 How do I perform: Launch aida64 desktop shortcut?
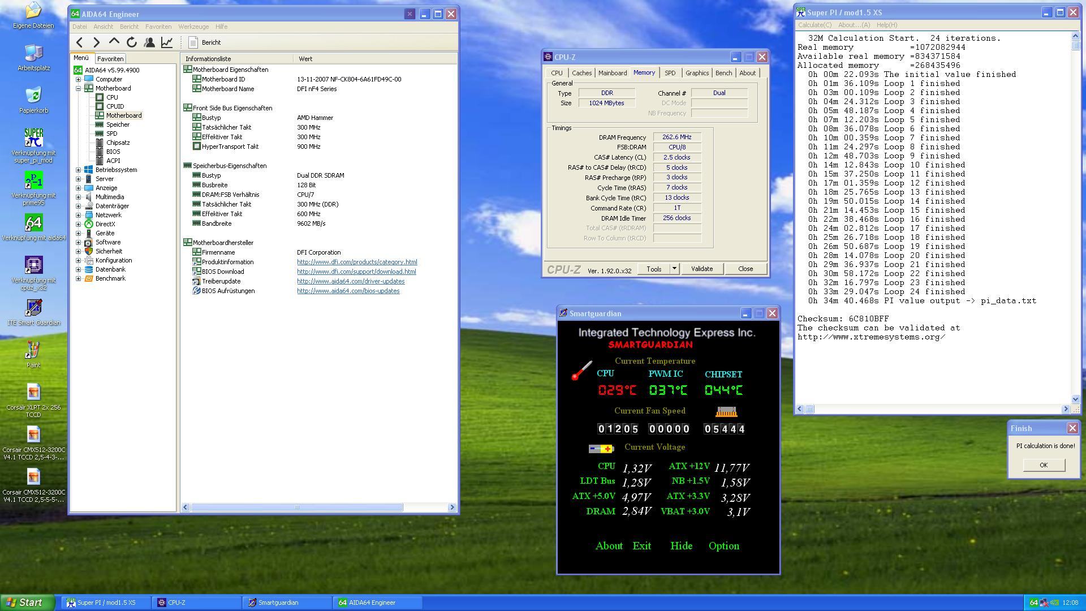coord(33,227)
